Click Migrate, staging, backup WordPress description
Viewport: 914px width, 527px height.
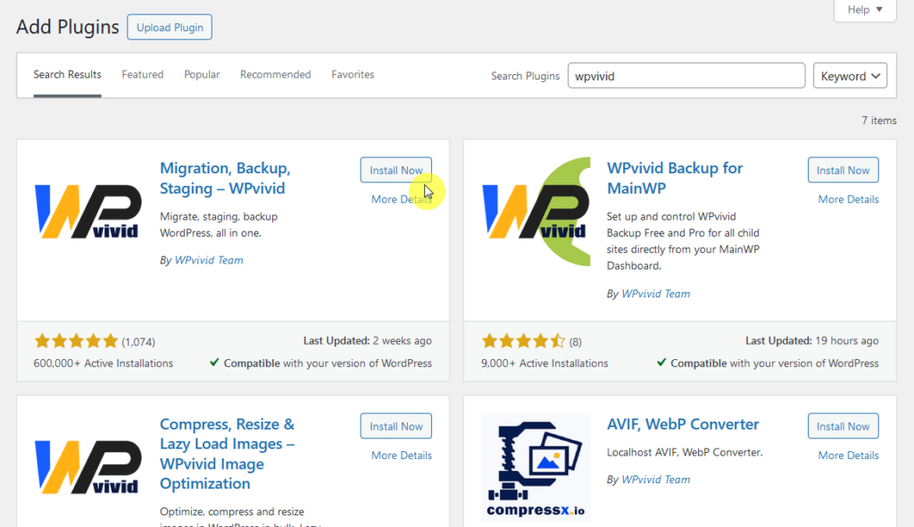[219, 225]
